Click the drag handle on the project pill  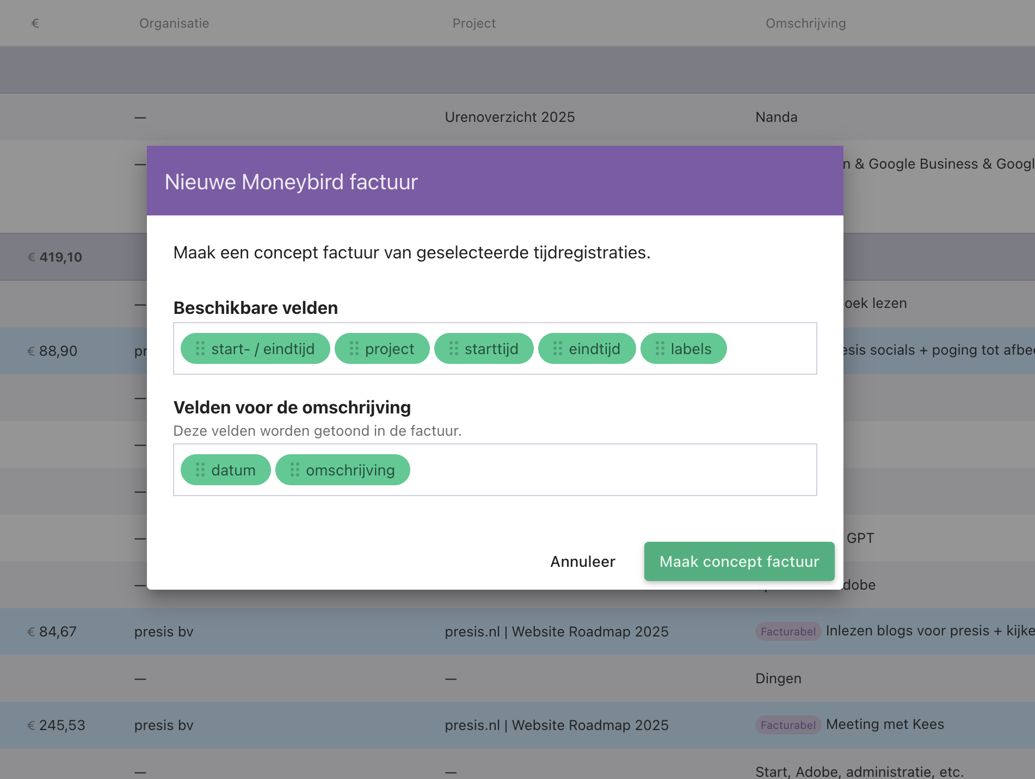coord(354,349)
